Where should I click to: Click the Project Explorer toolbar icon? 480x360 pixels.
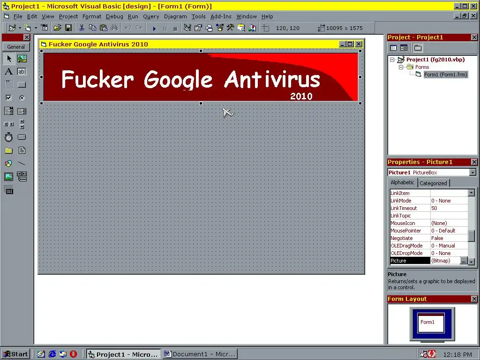point(187,28)
